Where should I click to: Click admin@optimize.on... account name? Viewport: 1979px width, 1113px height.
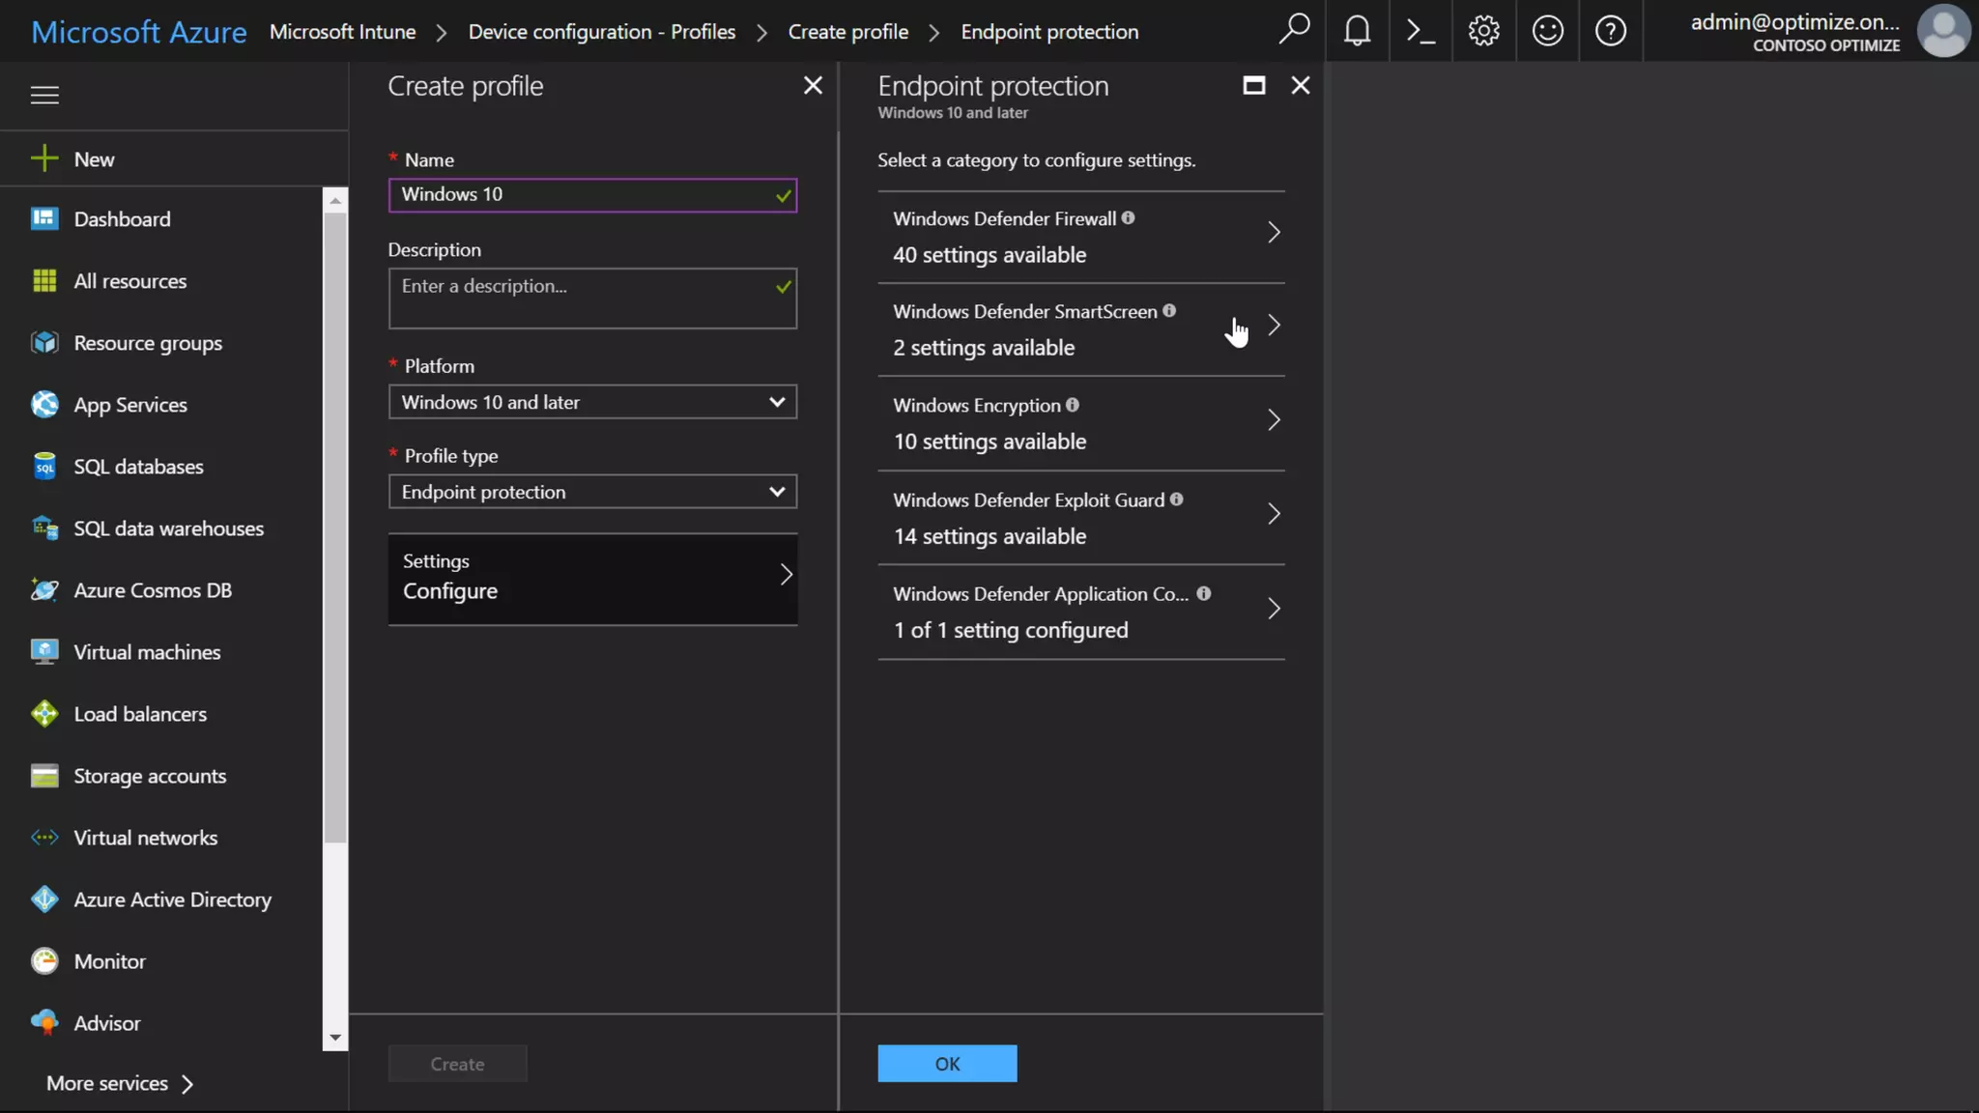(x=1794, y=21)
